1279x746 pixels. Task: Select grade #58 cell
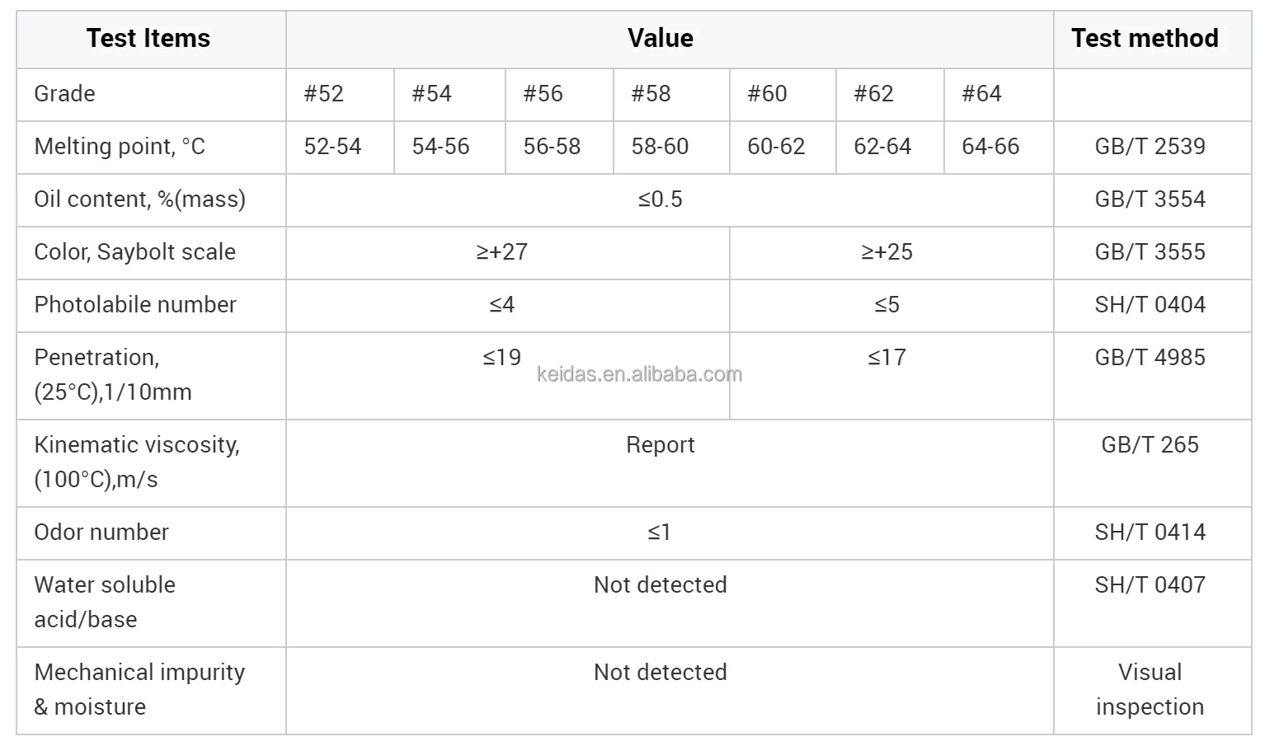(670, 93)
